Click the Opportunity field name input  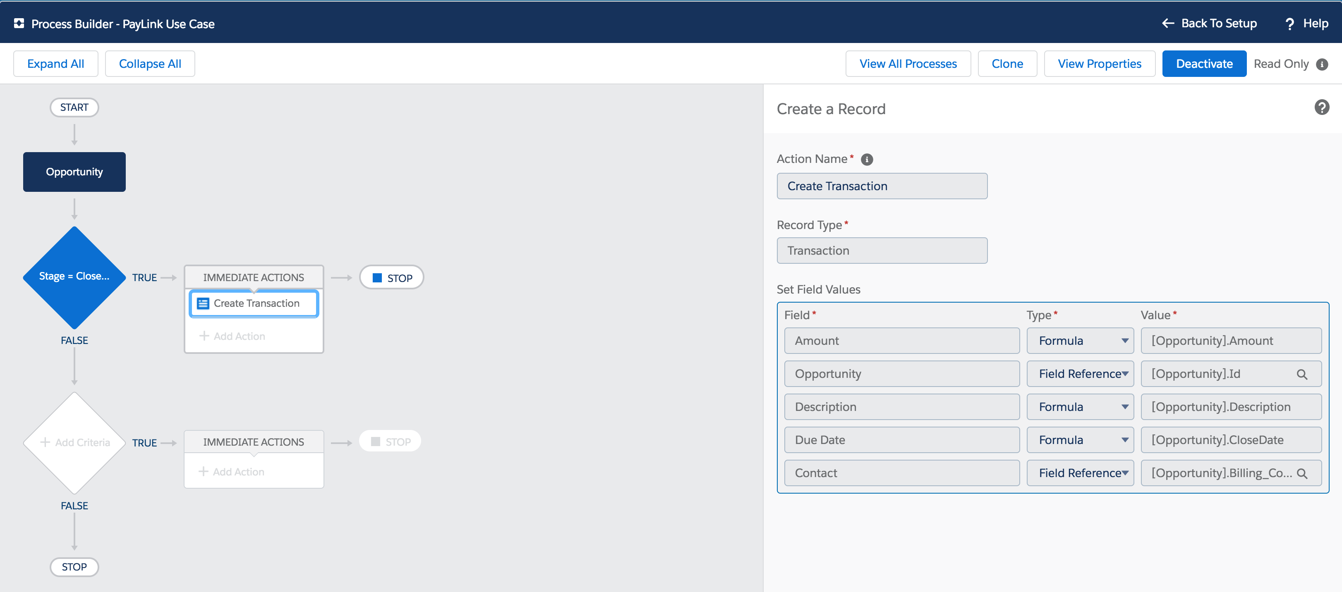coord(902,374)
